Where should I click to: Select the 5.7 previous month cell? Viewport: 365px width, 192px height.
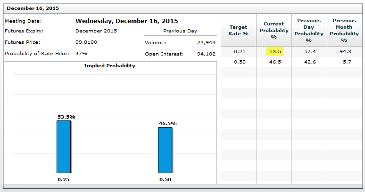[x=346, y=62]
